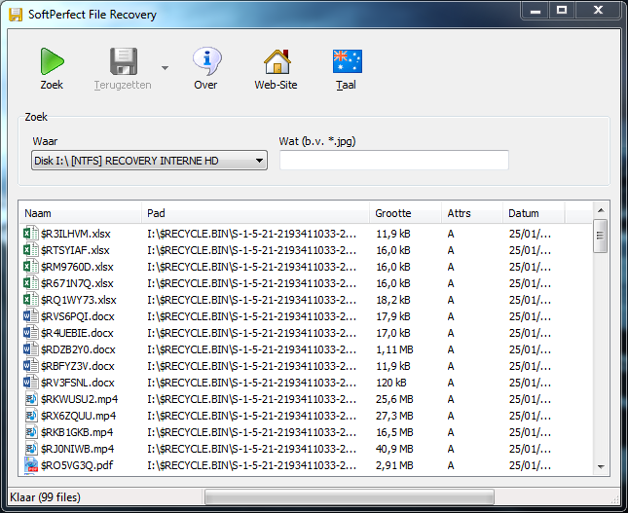Select file name $R671N7Q.xlsx
Image resolution: width=628 pixels, height=513 pixels.
coord(77,283)
